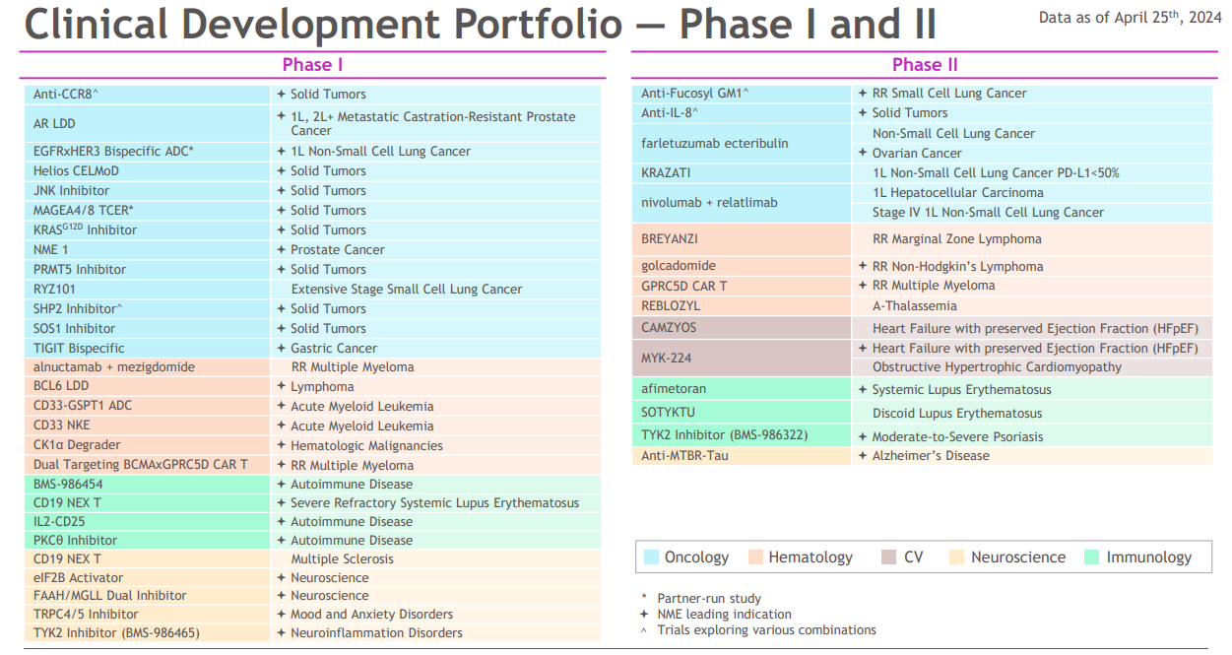Click the Oncology legend color swatch

(x=651, y=557)
